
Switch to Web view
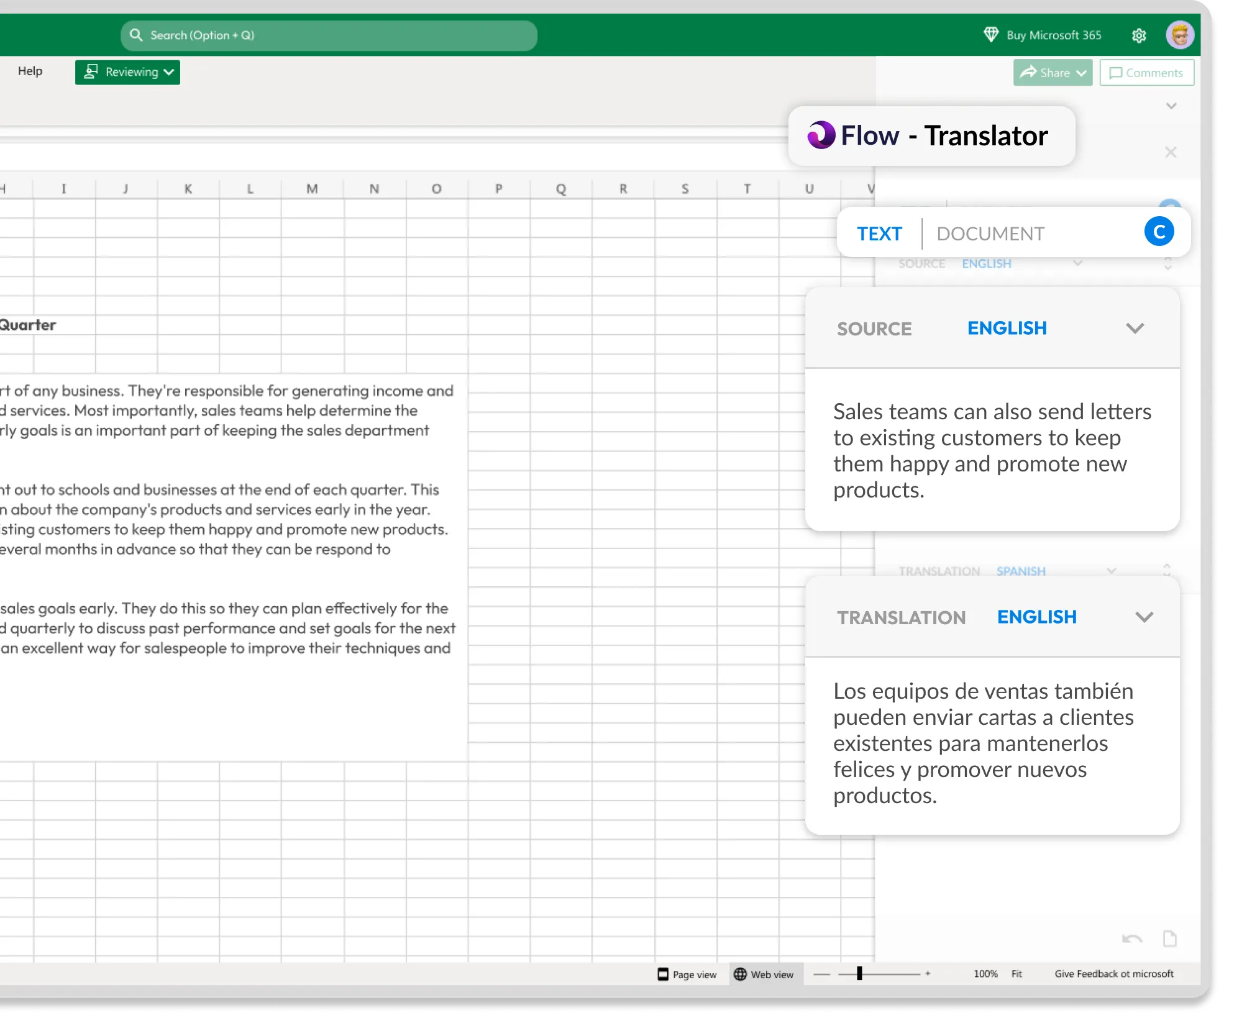(764, 974)
